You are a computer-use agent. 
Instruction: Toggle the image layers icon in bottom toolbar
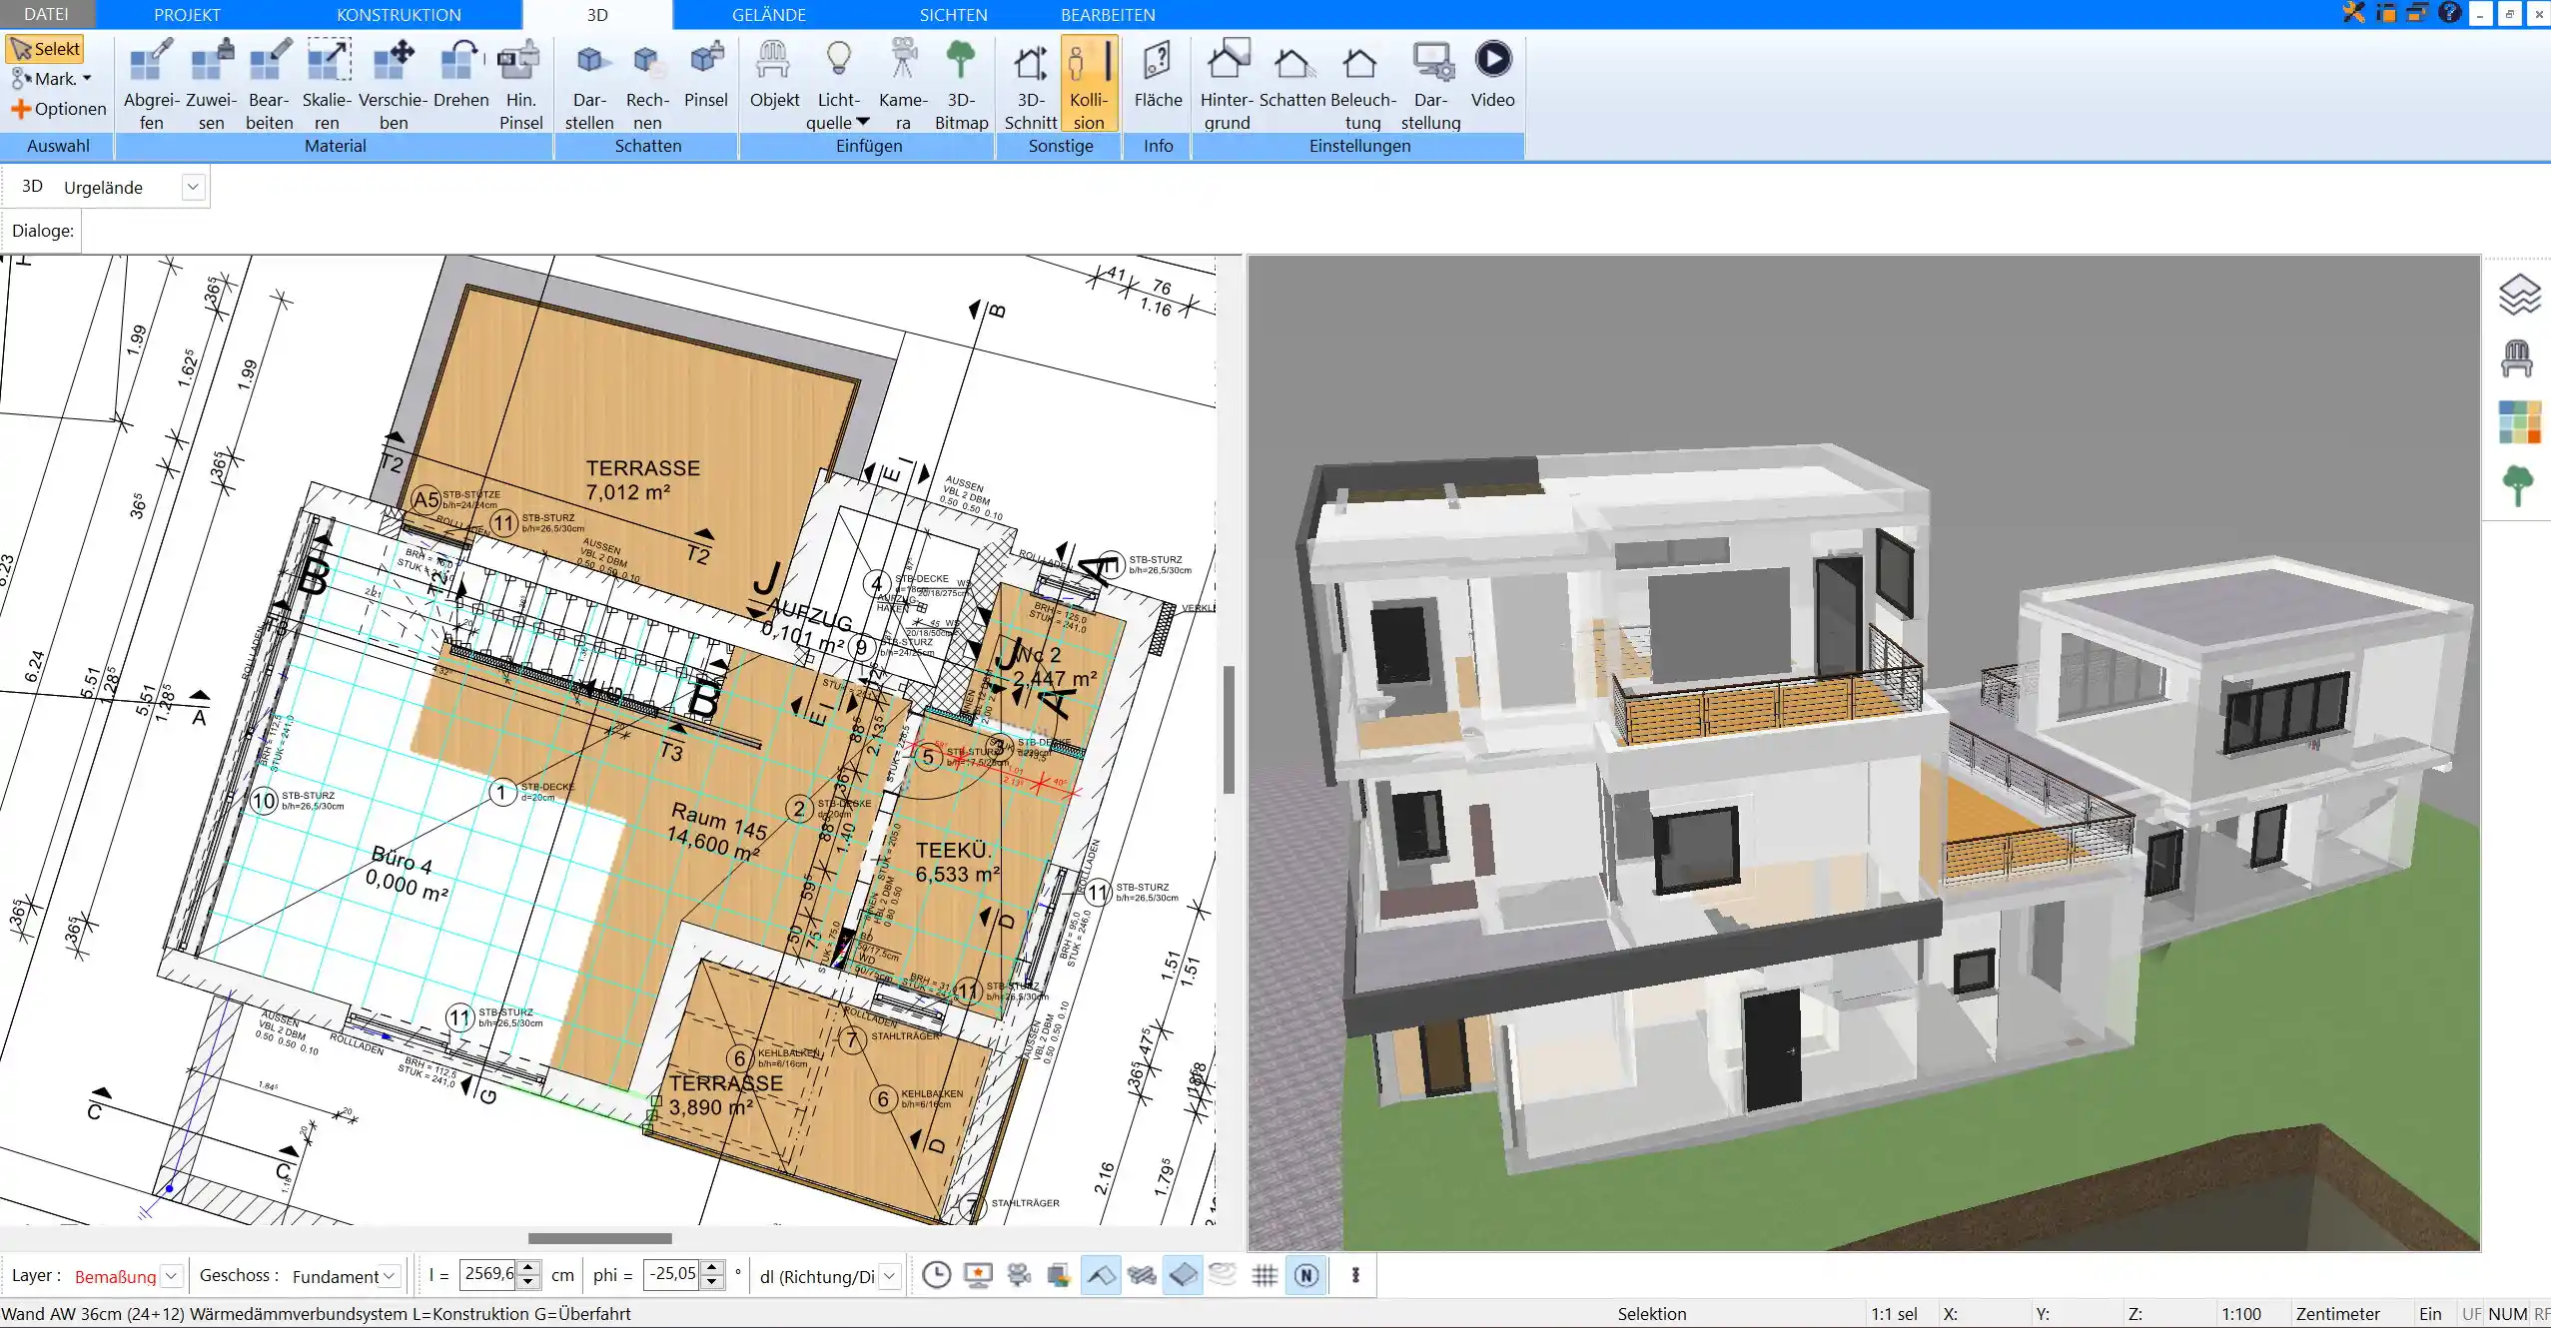point(1060,1275)
